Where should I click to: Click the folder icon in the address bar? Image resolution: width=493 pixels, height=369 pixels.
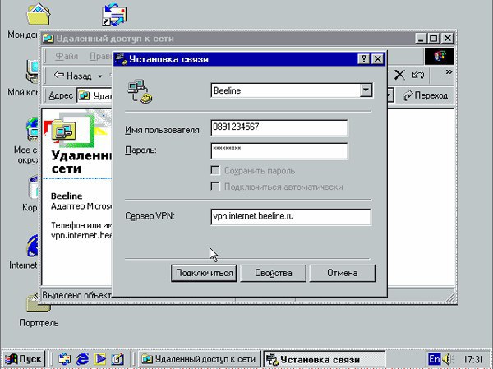(x=84, y=95)
